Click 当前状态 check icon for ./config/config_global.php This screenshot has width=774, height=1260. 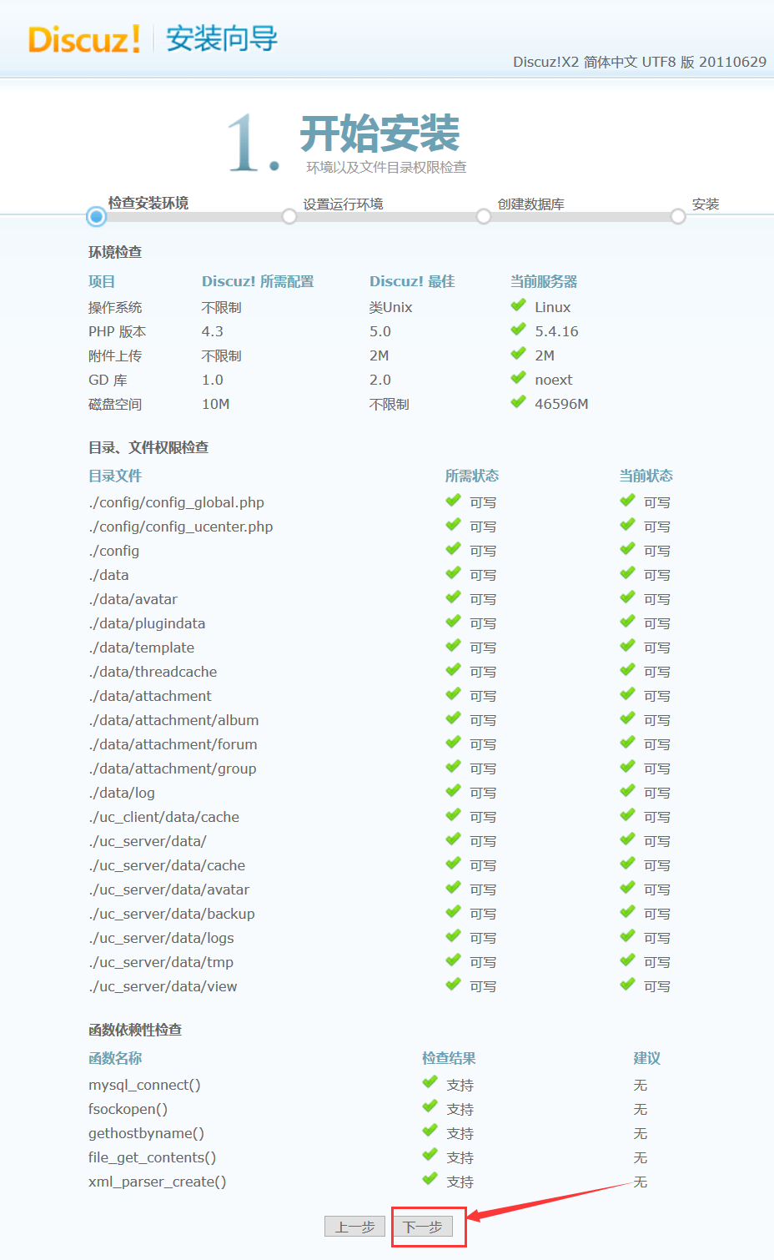coord(628,501)
